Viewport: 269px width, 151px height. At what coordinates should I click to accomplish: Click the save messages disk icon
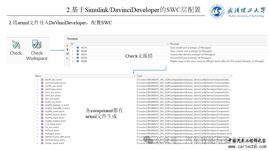(x=67, y=54)
